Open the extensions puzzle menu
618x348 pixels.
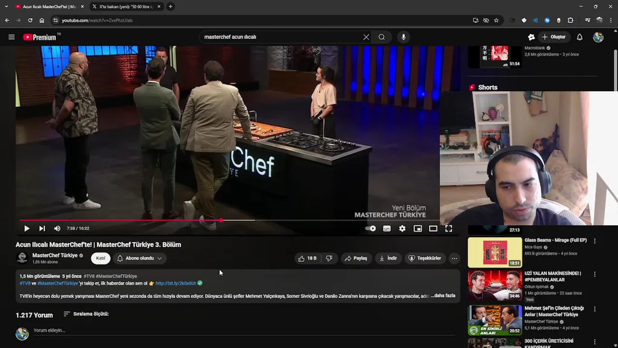pos(570,20)
